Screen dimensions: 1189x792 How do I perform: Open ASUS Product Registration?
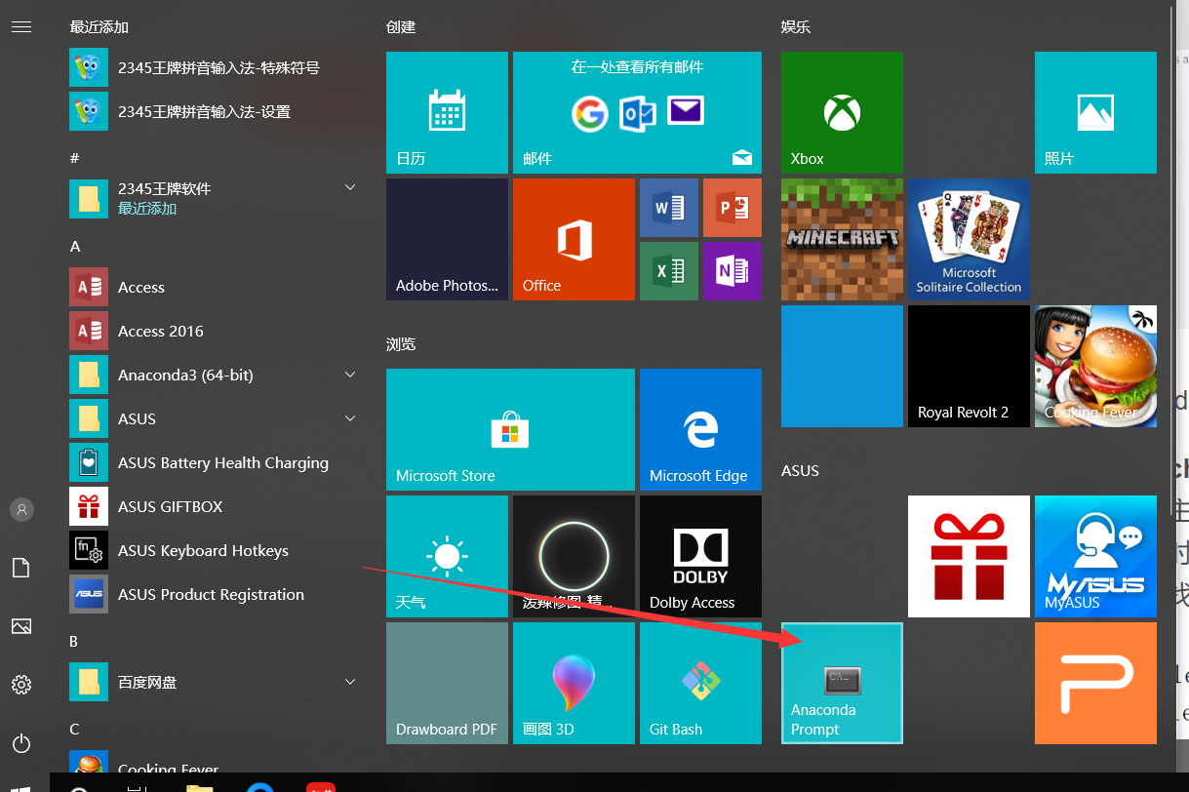coord(216,594)
